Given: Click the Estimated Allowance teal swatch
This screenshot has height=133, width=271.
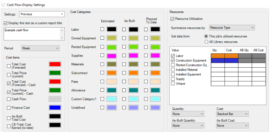Looking at the screenshot, I should coord(111,90).
